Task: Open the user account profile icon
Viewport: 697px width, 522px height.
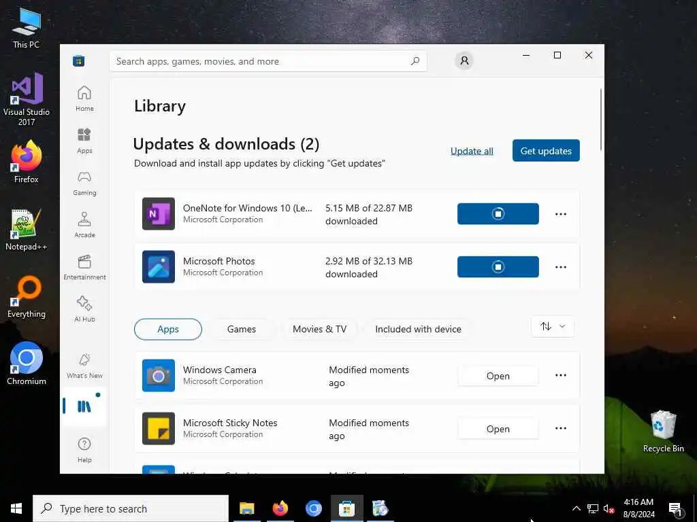Action: point(464,60)
